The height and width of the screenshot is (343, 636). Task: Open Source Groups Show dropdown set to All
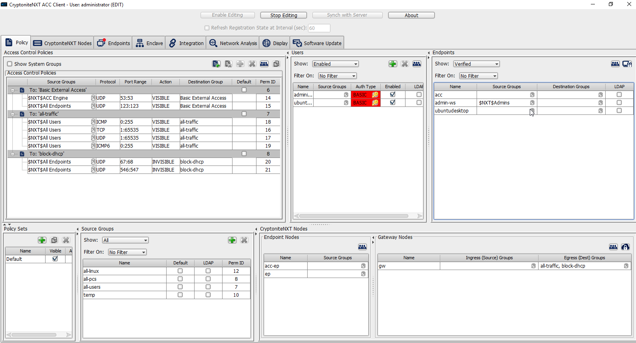point(125,240)
